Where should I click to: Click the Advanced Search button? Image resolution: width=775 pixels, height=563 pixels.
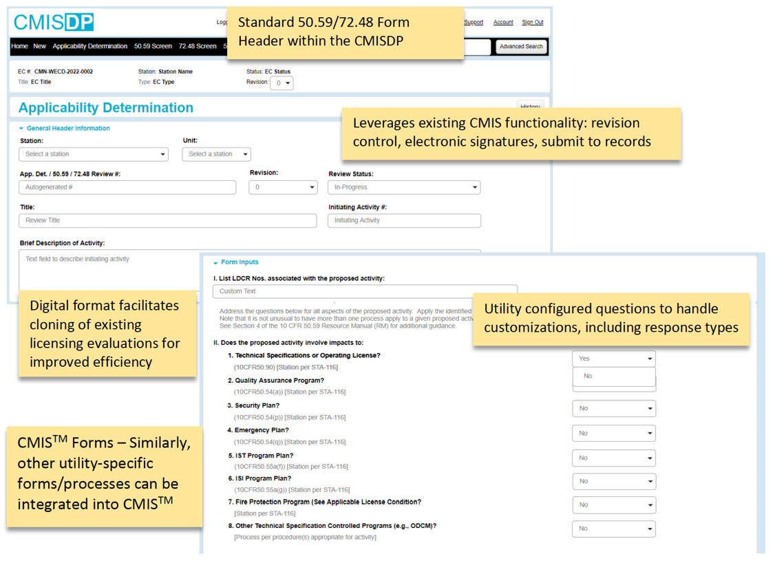pyautogui.click(x=521, y=47)
